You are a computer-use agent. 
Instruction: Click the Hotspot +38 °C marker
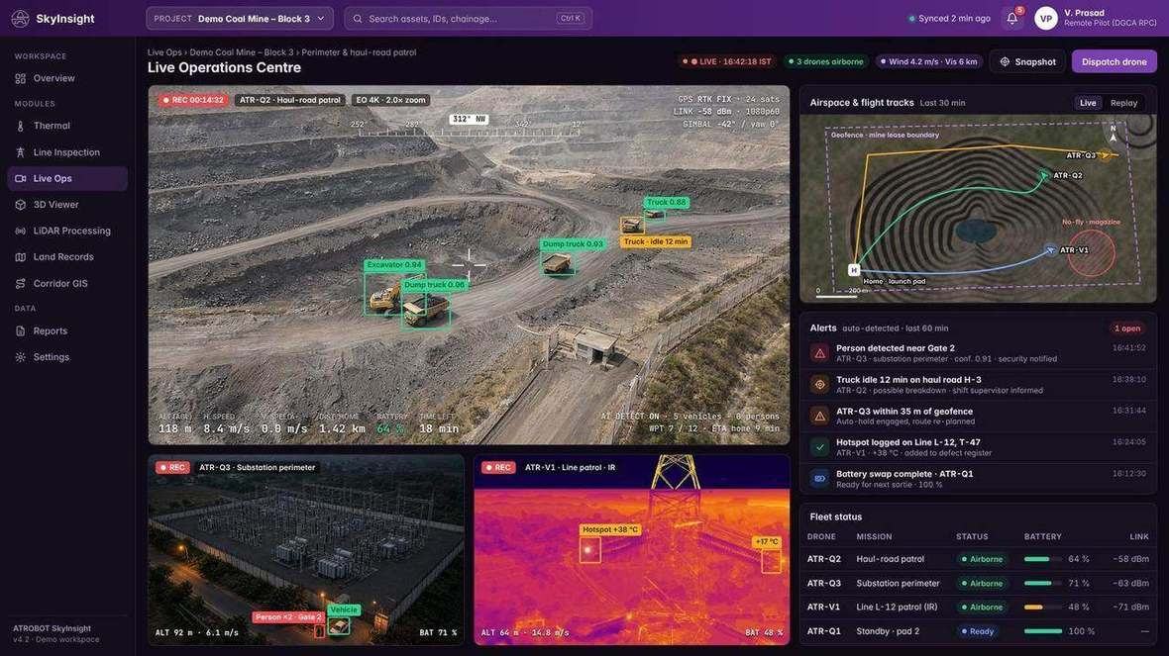(x=589, y=549)
